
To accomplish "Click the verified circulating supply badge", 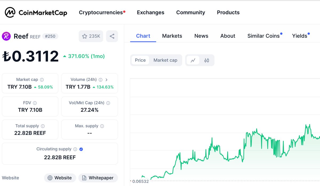I will pos(81,149).
